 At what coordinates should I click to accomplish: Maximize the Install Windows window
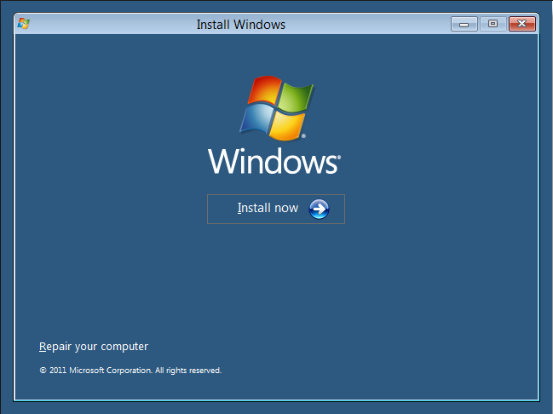pos(493,24)
